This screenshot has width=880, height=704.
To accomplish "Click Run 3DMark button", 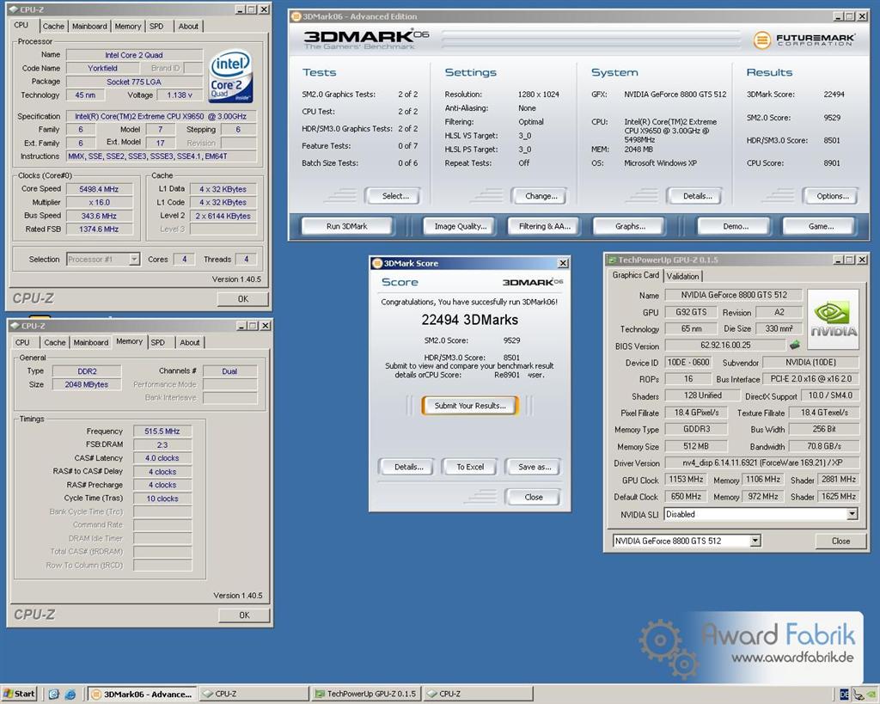I will 347,226.
